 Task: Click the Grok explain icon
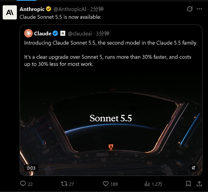click(x=190, y=9)
